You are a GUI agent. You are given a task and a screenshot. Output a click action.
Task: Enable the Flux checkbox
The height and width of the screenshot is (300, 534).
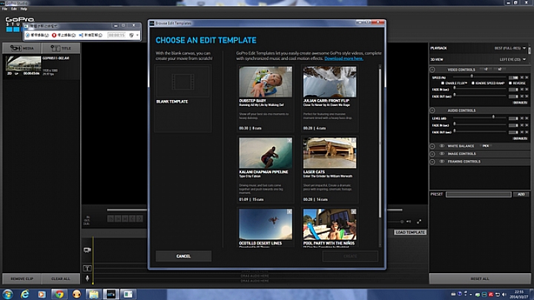[x=443, y=83]
